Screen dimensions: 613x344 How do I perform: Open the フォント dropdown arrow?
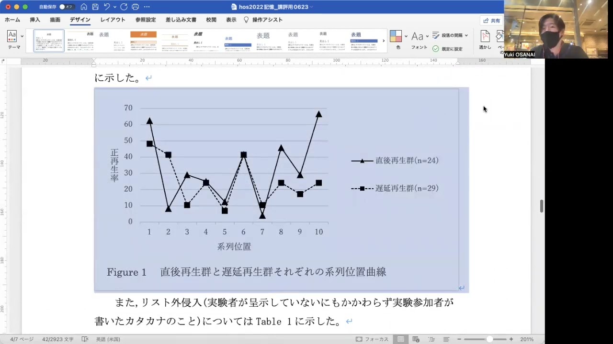coord(427,36)
